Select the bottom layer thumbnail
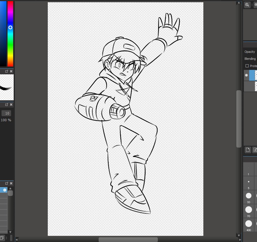257x242 pixels. (x=256, y=86)
